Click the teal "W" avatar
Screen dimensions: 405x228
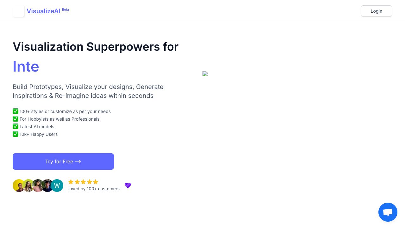57,186
